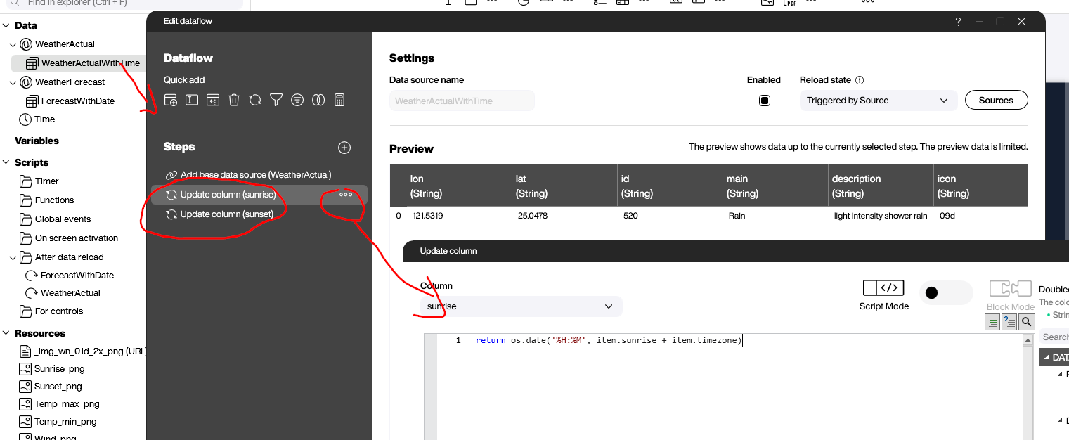Click the explorer search field
Image resolution: width=1069 pixels, height=440 pixels.
coord(125,4)
